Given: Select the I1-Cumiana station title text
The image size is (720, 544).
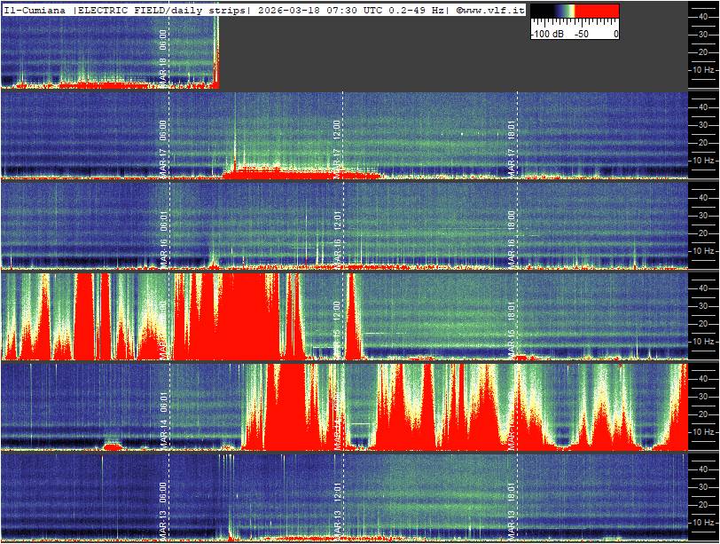Looking at the screenshot, I should coord(35,9).
